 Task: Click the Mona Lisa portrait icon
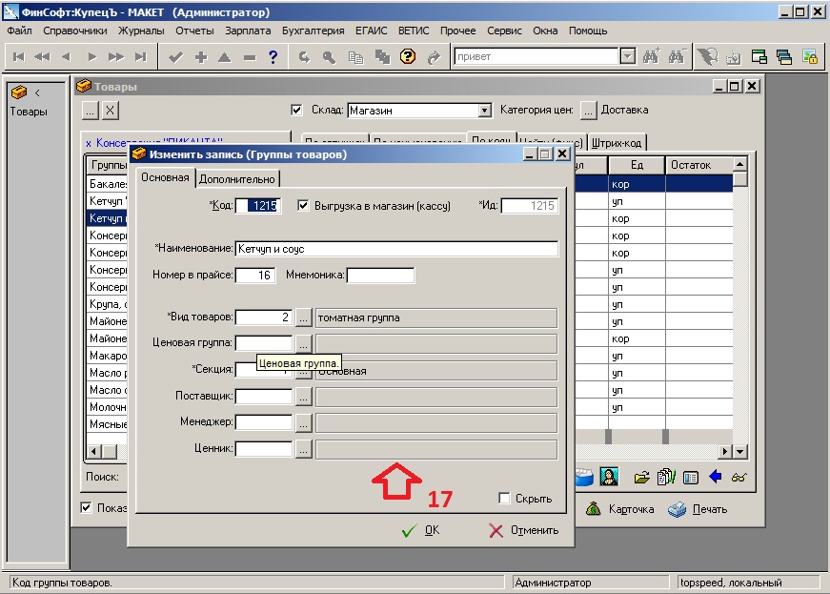(x=611, y=476)
